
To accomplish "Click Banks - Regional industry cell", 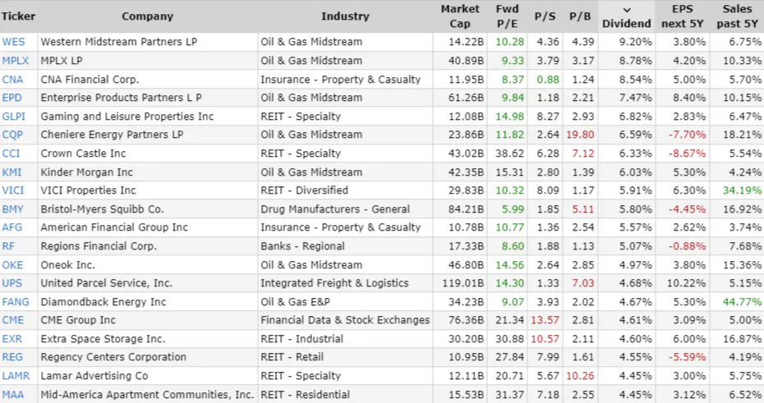I will (302, 246).
